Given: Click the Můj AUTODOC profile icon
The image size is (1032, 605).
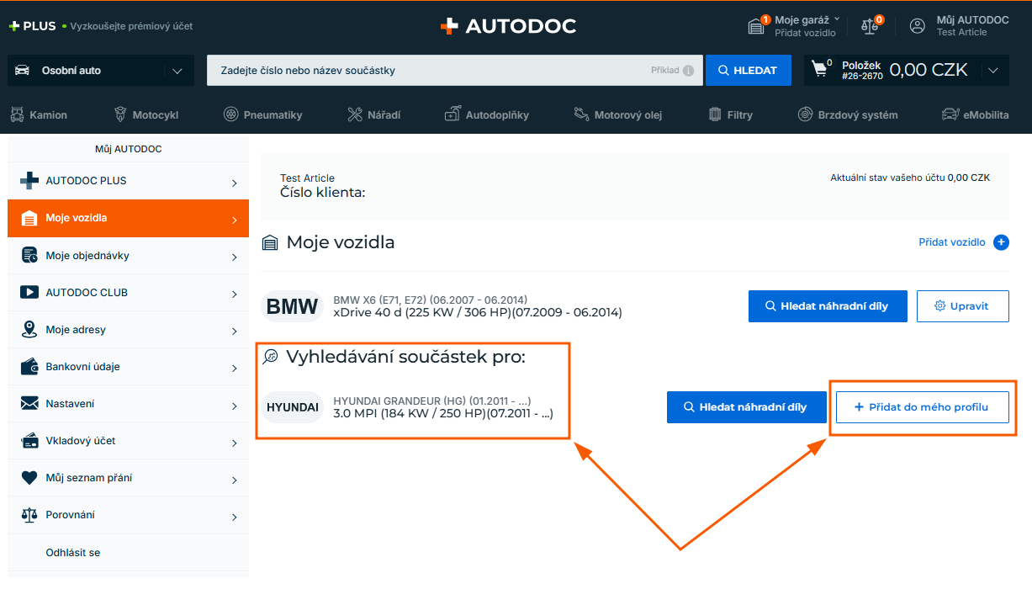Looking at the screenshot, I should (x=918, y=26).
